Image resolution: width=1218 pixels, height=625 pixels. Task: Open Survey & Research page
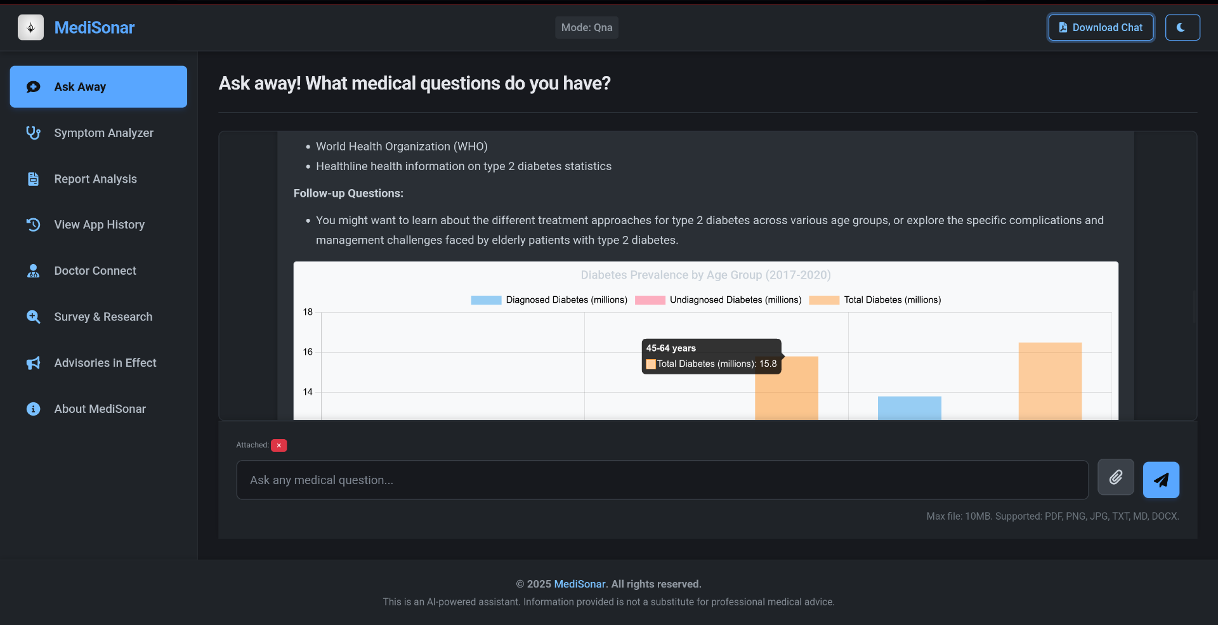coord(103,317)
